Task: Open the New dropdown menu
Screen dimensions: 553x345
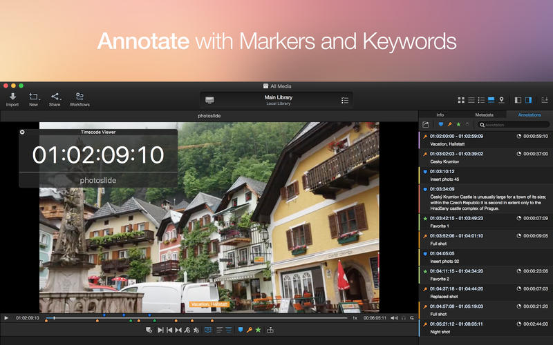Action: [x=33, y=99]
